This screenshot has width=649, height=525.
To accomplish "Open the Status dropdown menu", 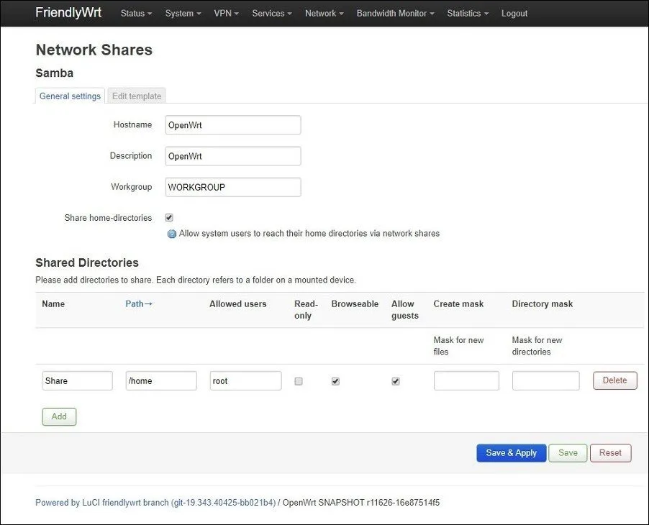I will pos(136,13).
